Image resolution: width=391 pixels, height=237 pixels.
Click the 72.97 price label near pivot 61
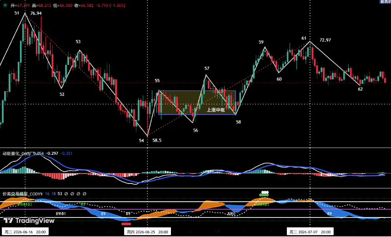tap(326, 40)
